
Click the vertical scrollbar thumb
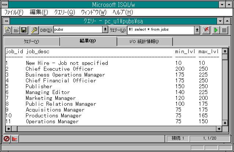(225, 57)
